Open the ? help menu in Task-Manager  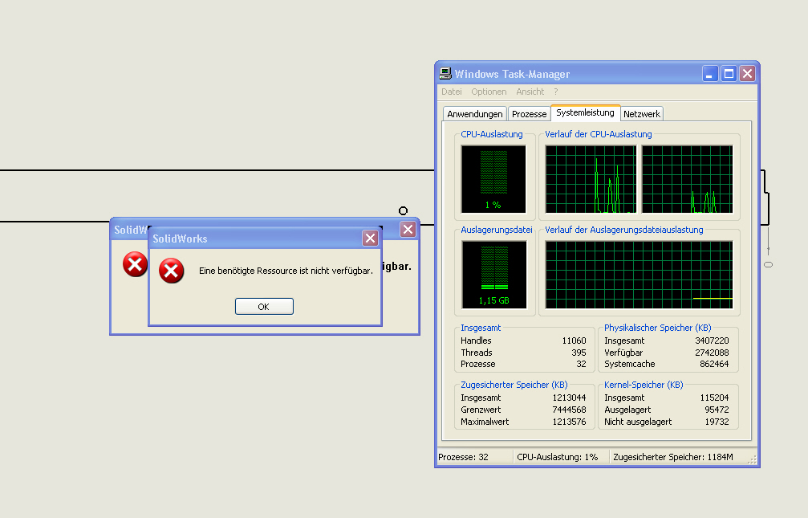pyautogui.click(x=556, y=92)
